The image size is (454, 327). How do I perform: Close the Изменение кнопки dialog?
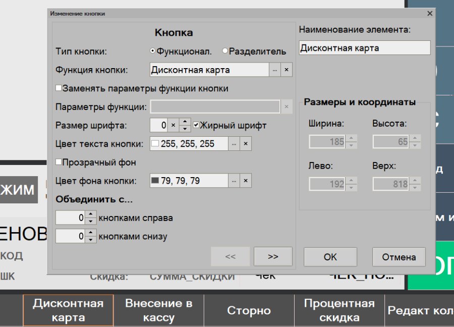[x=430, y=13]
